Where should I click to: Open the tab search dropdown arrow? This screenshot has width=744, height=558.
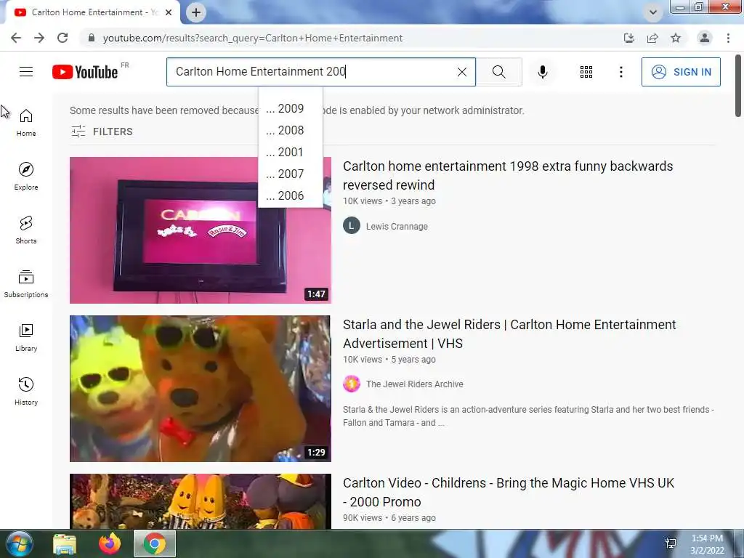653,12
